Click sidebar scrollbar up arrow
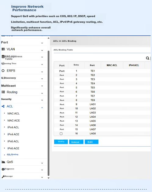Viewport: 152px width, 192px height. coord(49,38)
